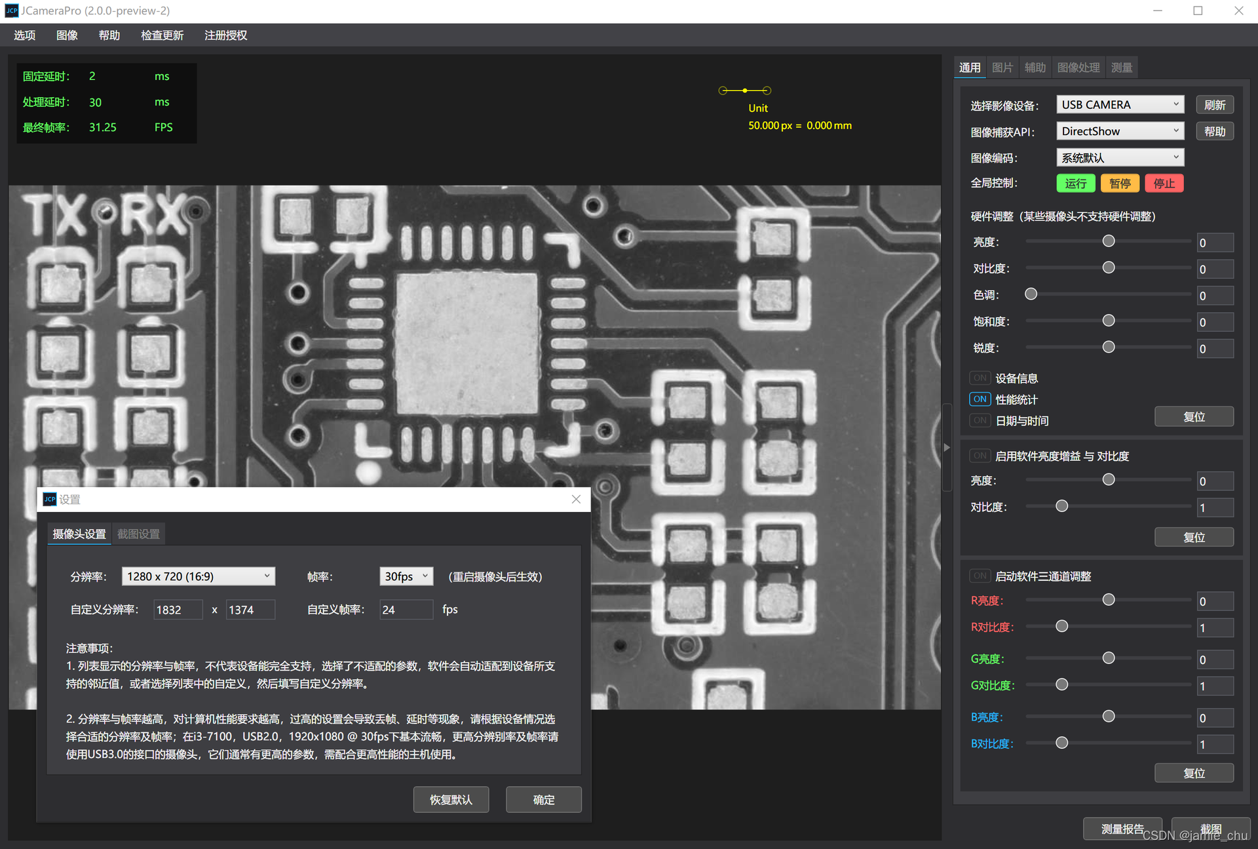Open the 帧率 30fps dropdown
This screenshot has height=849, width=1258.
coord(406,576)
